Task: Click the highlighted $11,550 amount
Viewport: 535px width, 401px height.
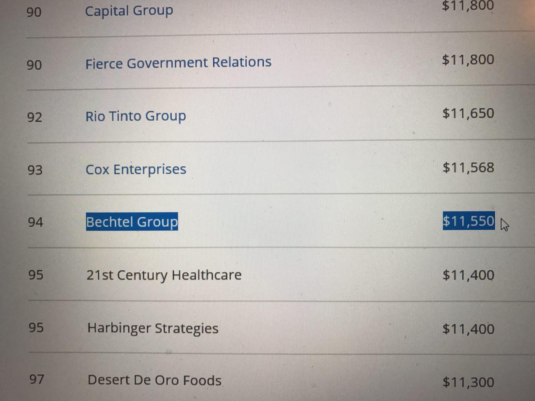Action: (x=468, y=221)
